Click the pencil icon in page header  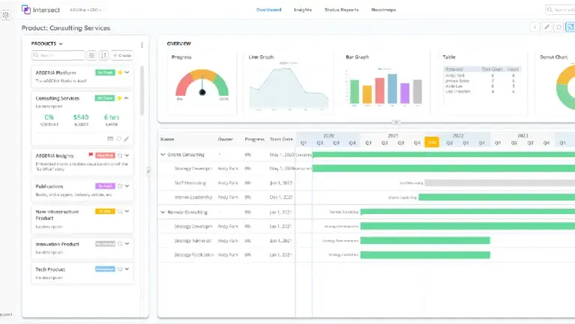pyautogui.click(x=547, y=28)
